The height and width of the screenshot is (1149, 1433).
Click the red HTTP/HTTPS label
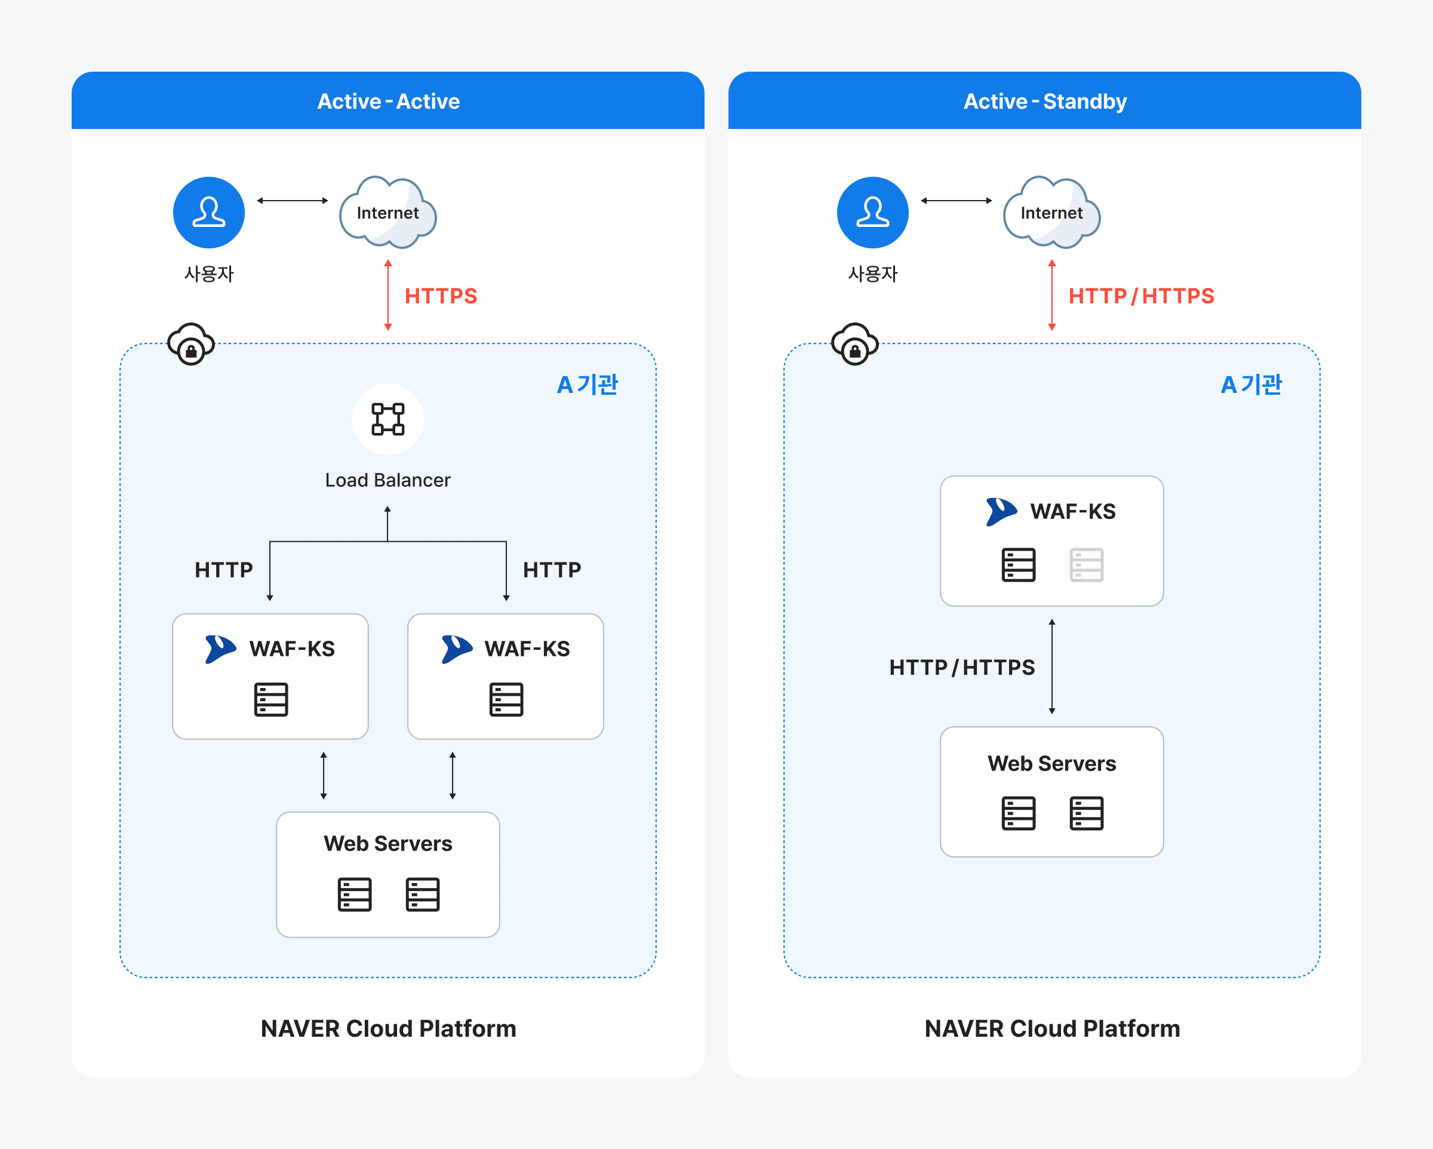(1141, 296)
